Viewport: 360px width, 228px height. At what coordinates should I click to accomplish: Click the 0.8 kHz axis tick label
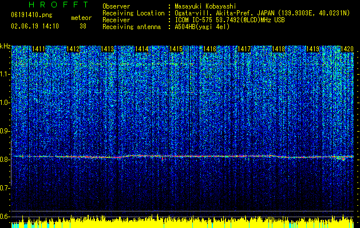click(5, 160)
